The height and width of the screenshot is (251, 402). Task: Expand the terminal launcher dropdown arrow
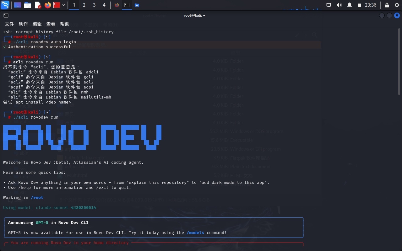point(64,5)
